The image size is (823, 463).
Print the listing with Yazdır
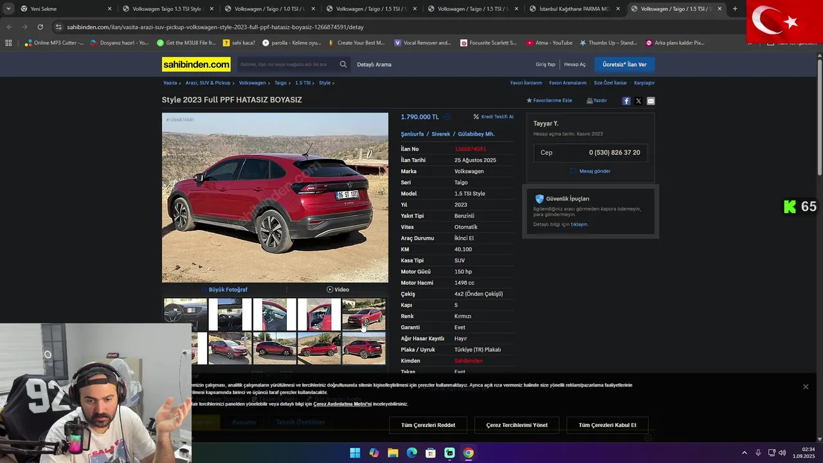pyautogui.click(x=597, y=100)
